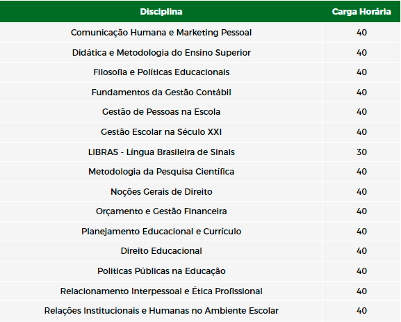Screen dimensions: 401x322
Task: Click LIBRAS - Língua Brasileira de Sinais
Action: 161,152
